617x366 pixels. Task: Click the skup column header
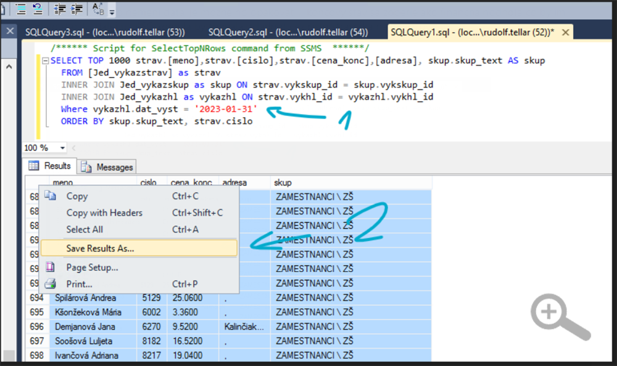(351, 183)
